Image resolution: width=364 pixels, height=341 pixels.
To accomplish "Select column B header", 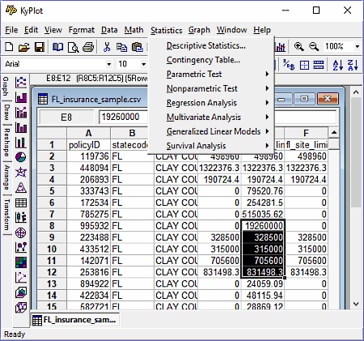I will (132, 133).
